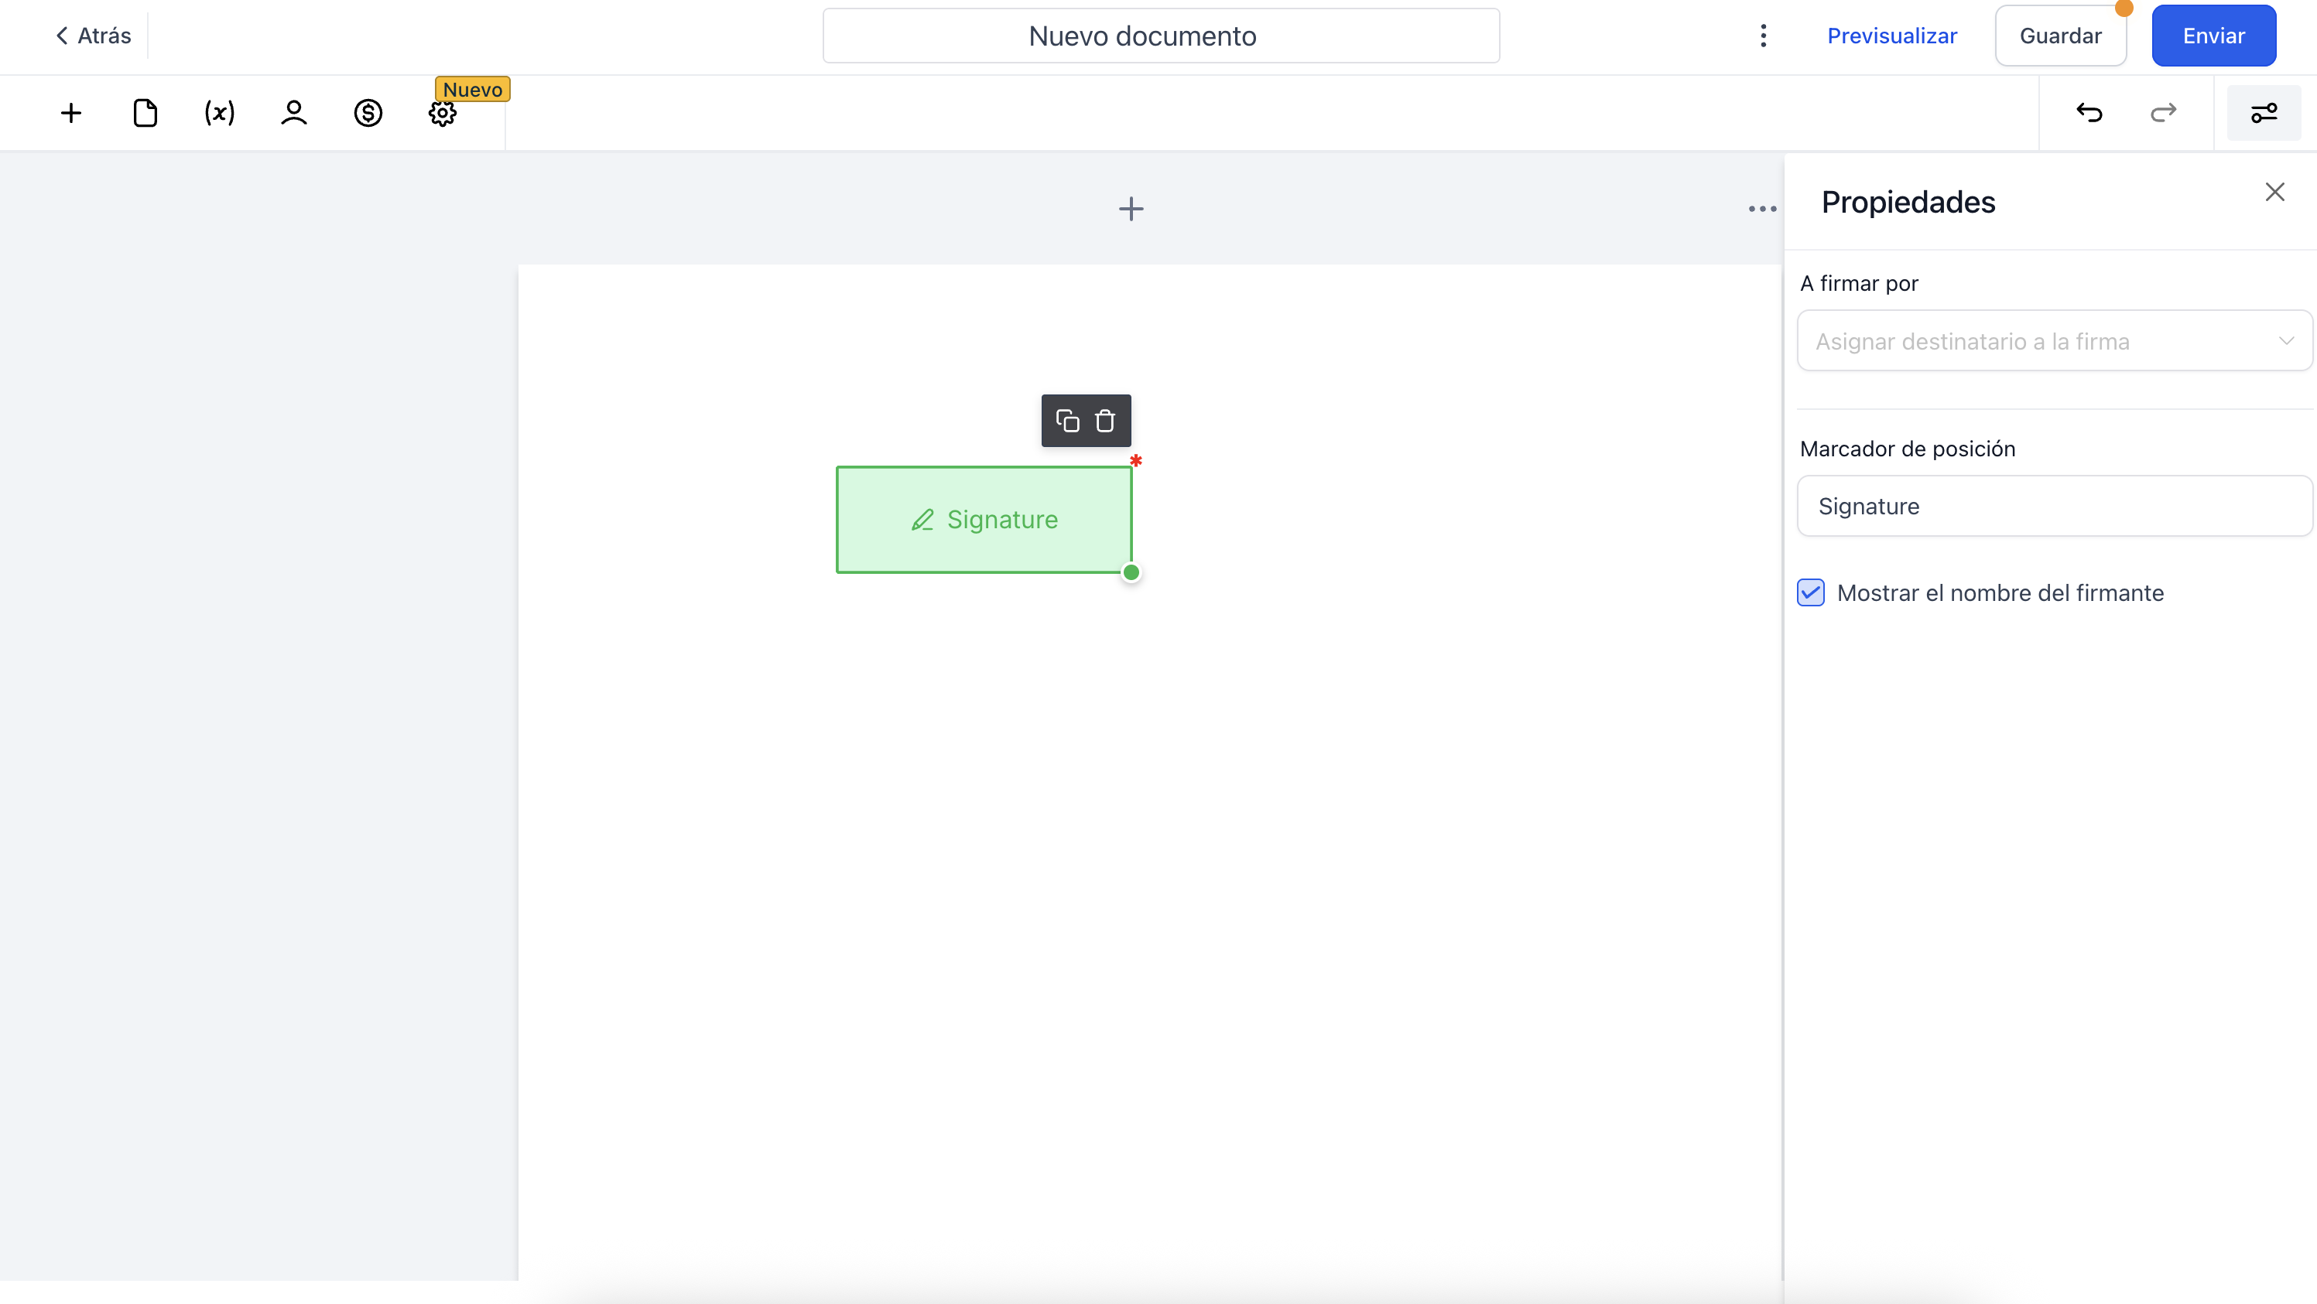The width and height of the screenshot is (2317, 1304).
Task: Delete the Signature field with trash icon
Action: (1104, 421)
